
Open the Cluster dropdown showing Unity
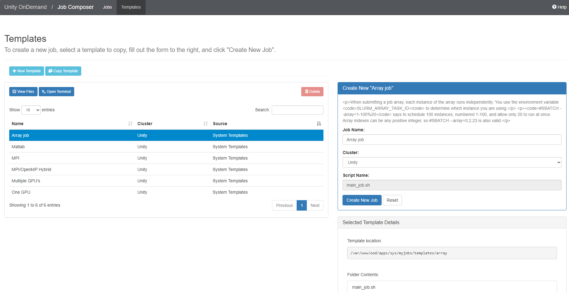[451, 162]
